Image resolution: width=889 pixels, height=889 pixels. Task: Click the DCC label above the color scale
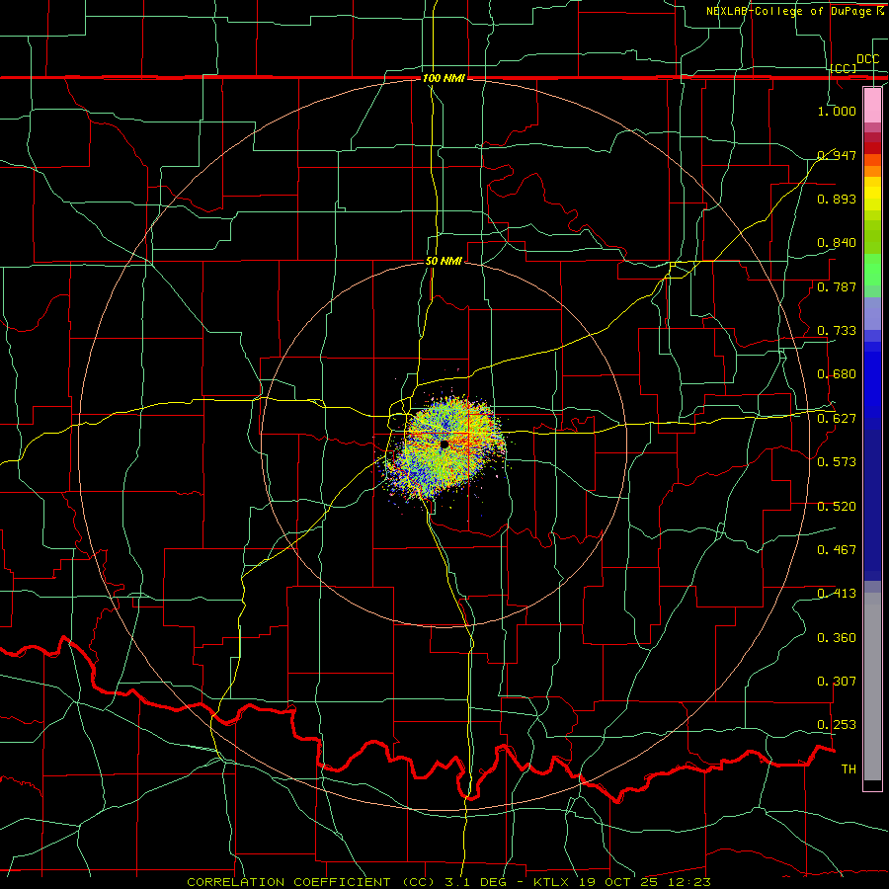[x=868, y=59]
